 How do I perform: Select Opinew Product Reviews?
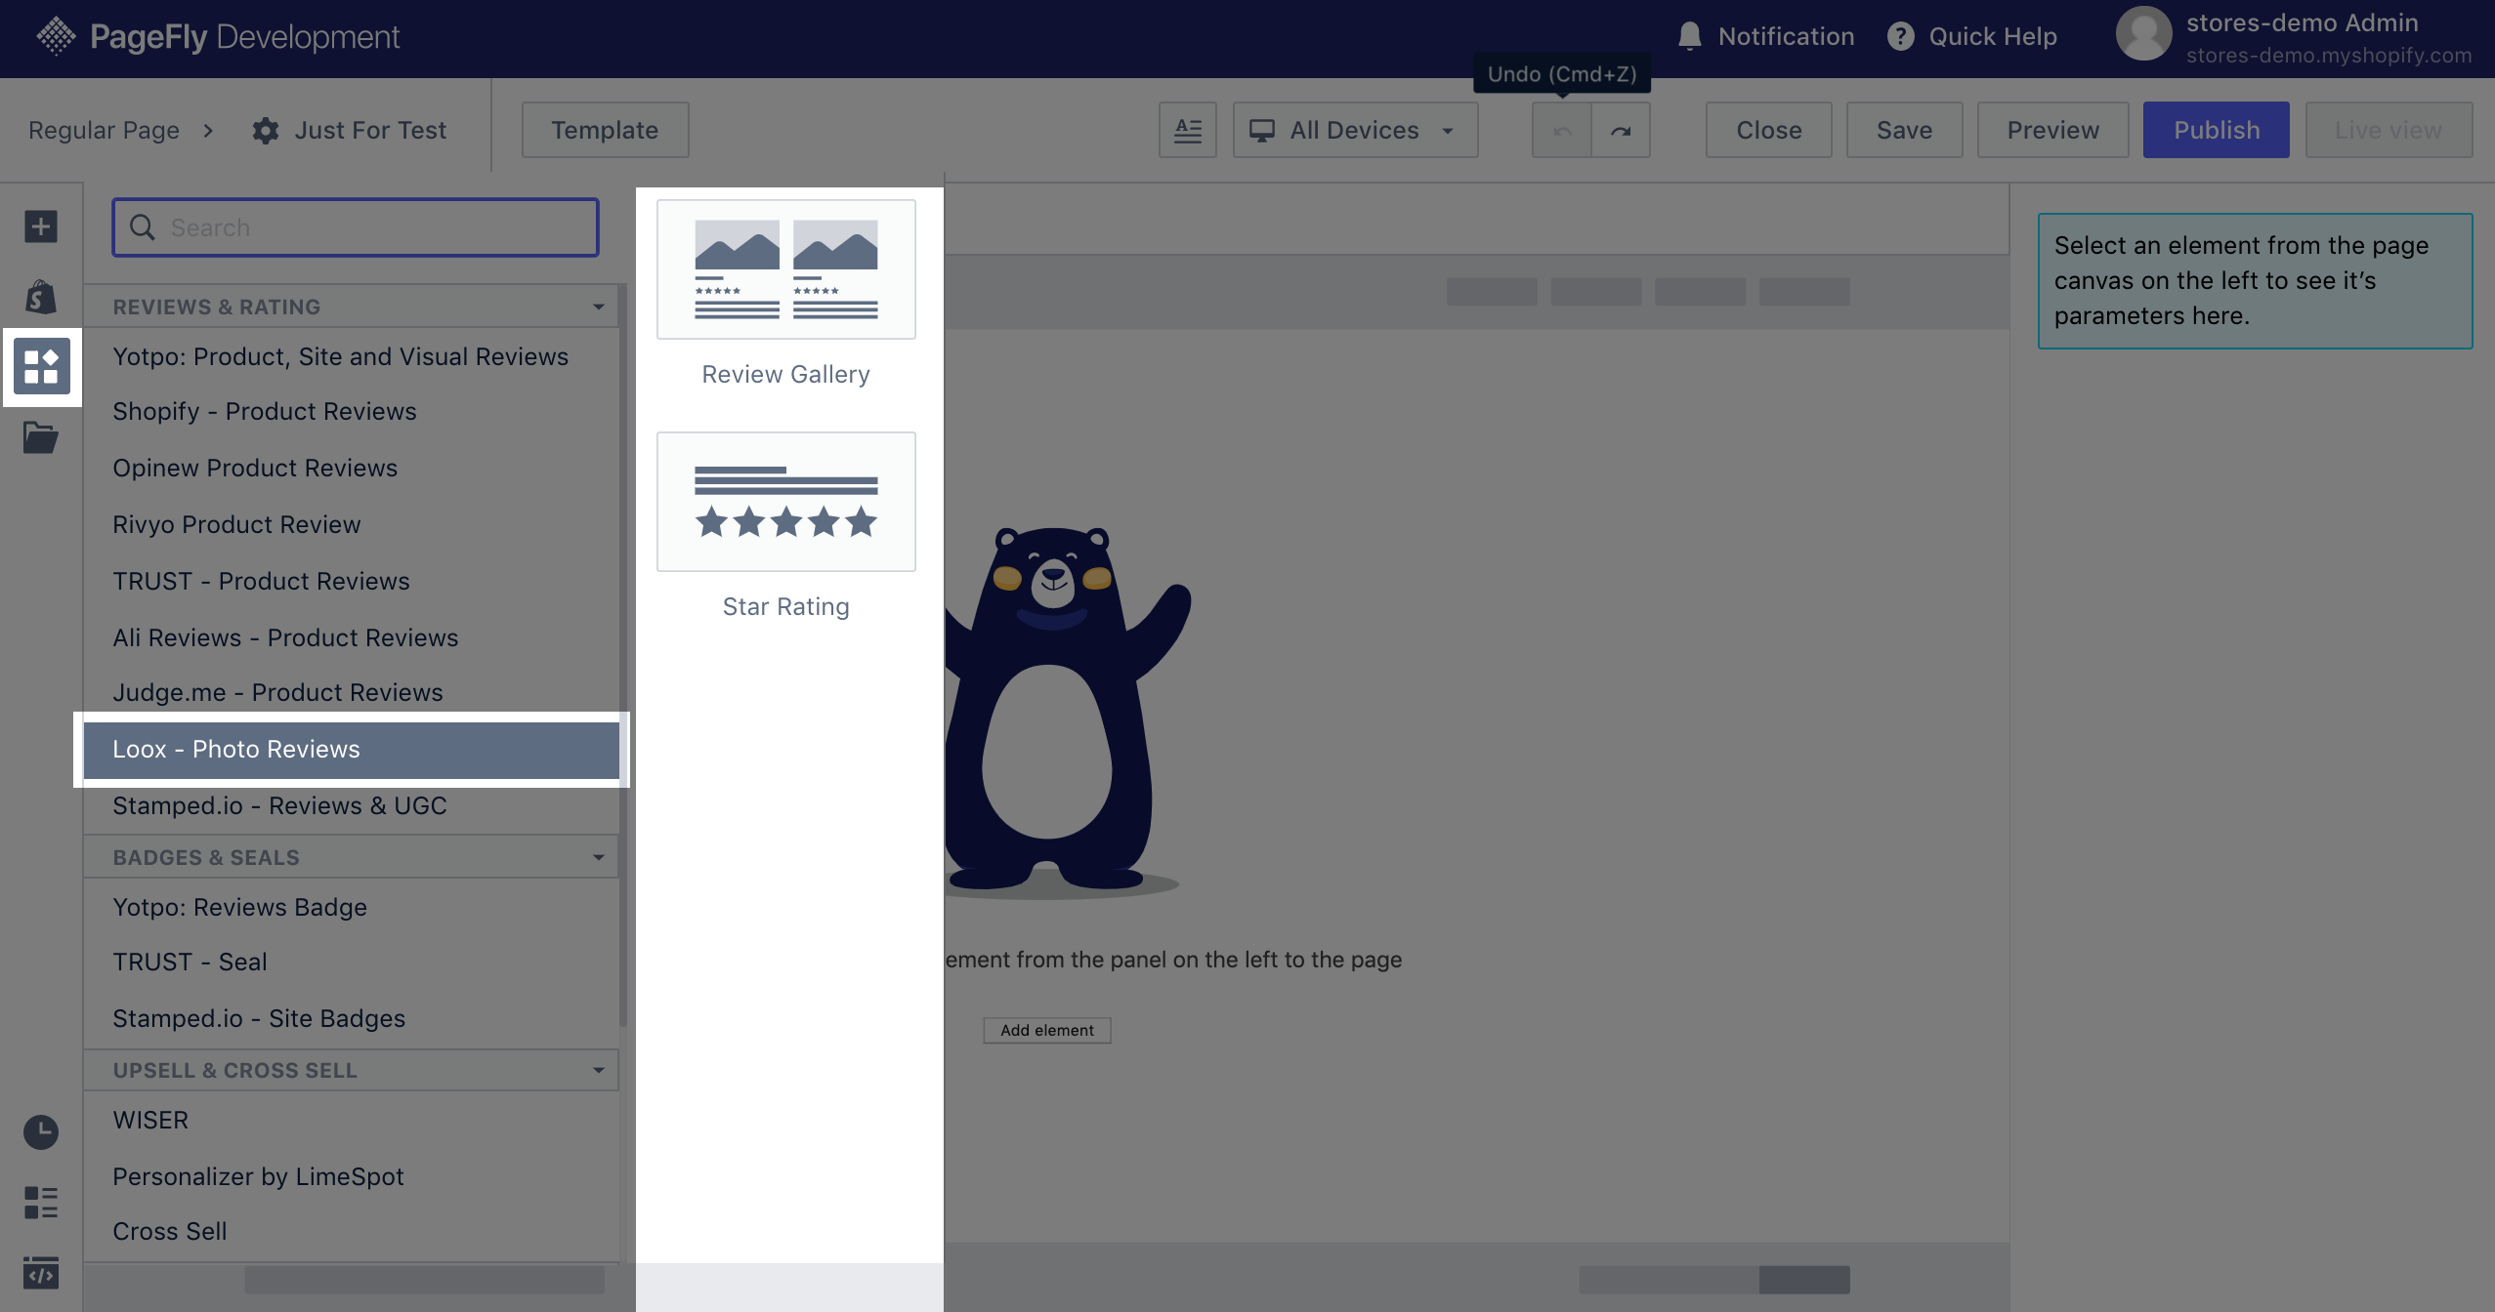[x=351, y=468]
